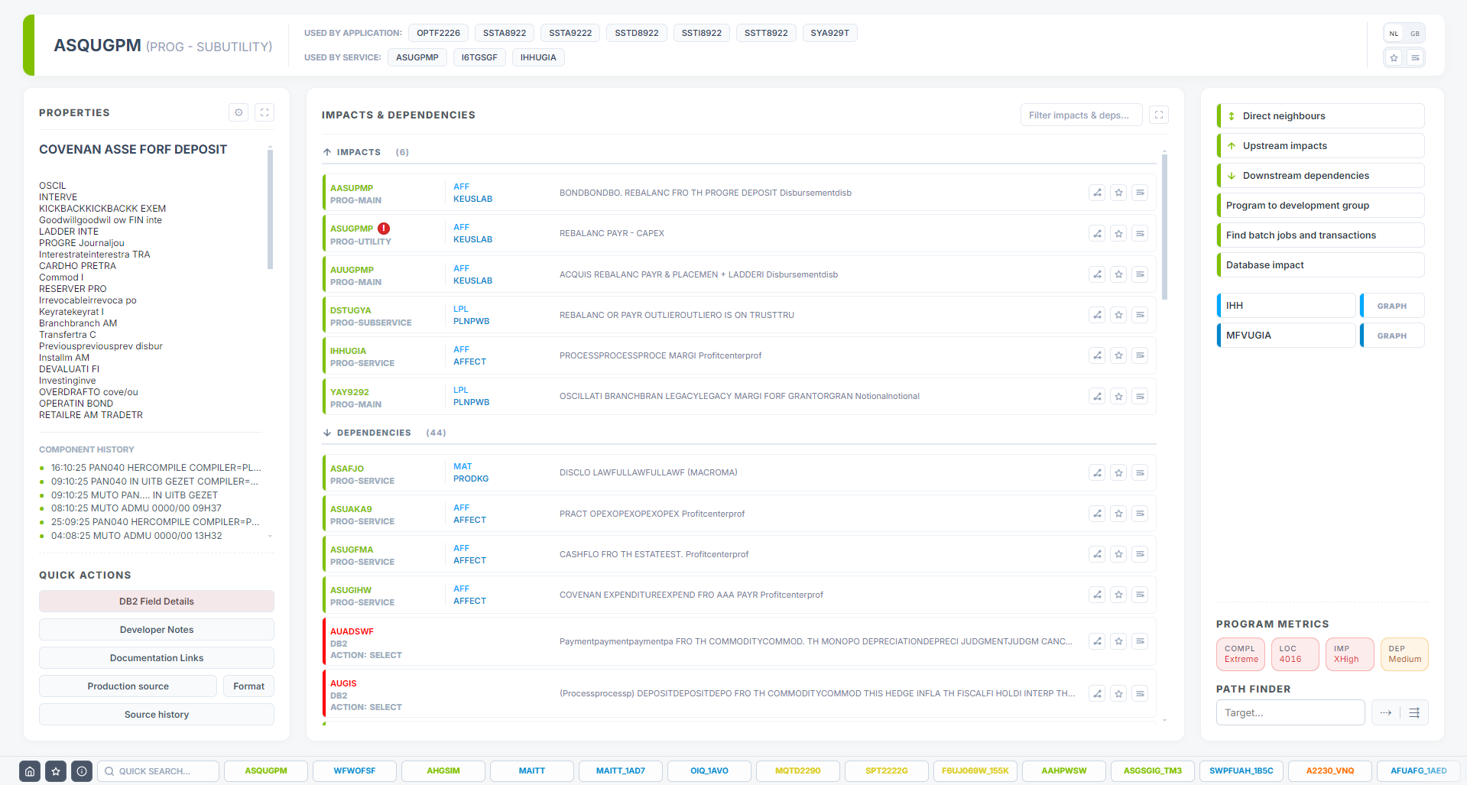Click the Impacts list vertical scrollbar
The height and width of the screenshot is (785, 1467).
[x=1164, y=226]
